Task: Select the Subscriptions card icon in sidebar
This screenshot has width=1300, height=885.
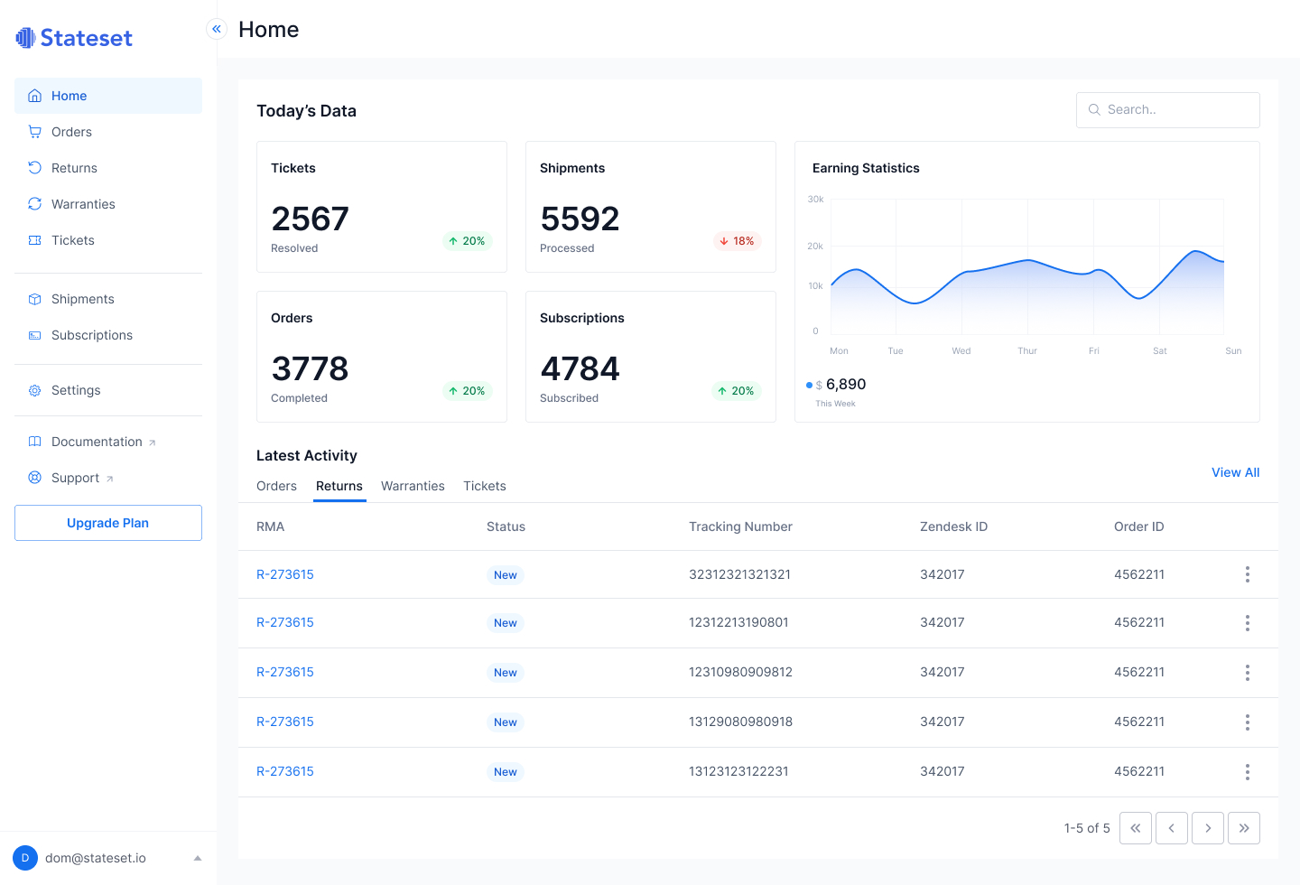Action: [x=34, y=334]
